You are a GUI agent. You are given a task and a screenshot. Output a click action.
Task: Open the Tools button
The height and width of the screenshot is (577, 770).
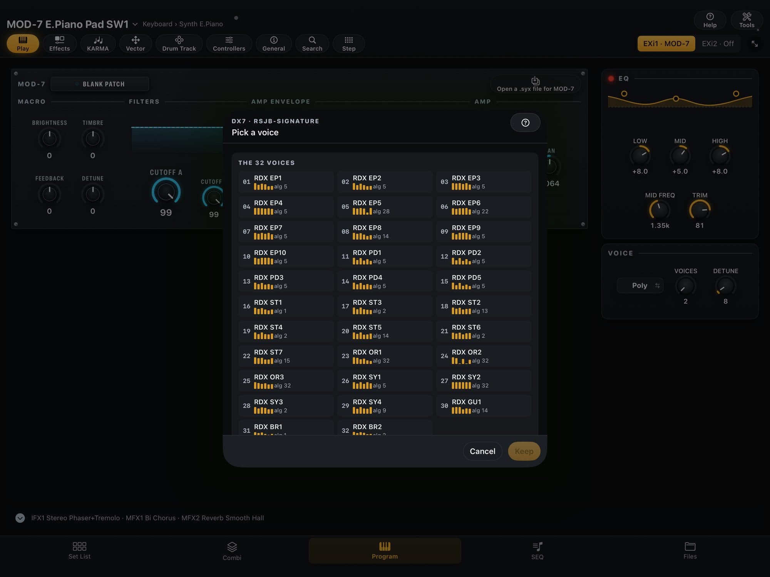coord(747,20)
